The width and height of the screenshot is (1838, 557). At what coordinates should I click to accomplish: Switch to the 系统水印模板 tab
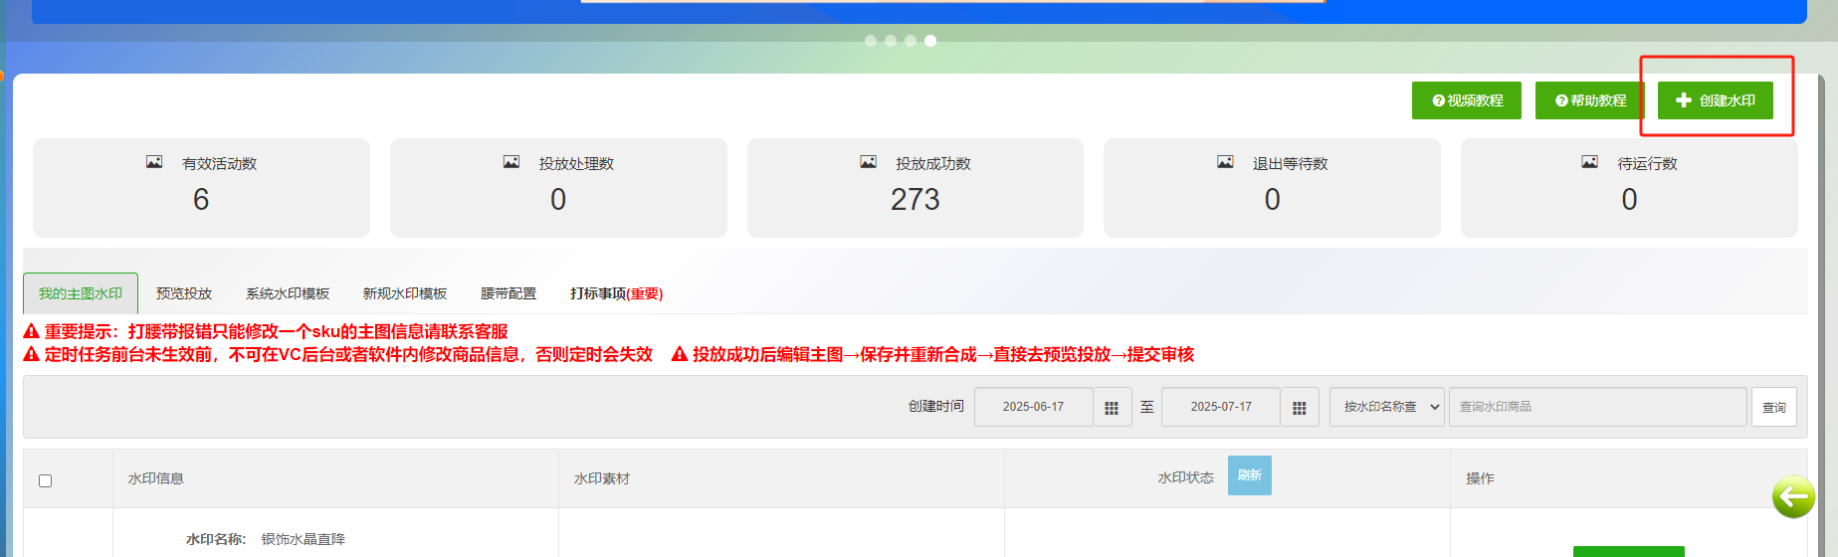[288, 293]
